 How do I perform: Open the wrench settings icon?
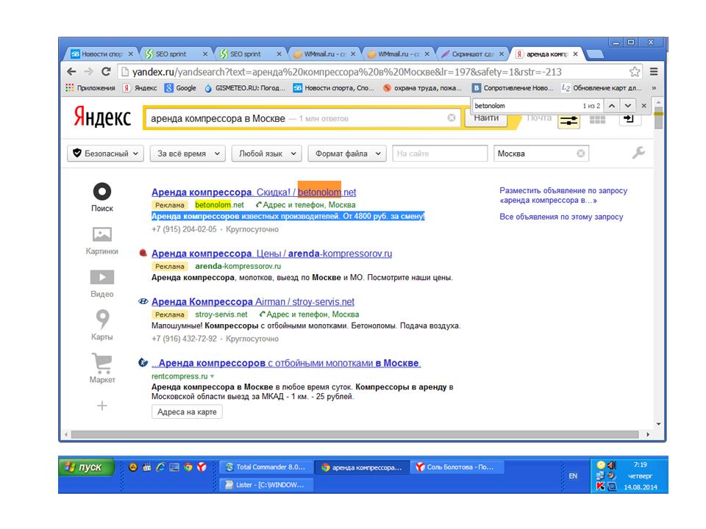click(638, 153)
